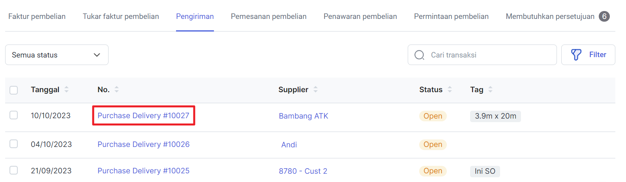Expand status dropdown chevron arrow
This screenshot has width=626, height=182.
coord(97,55)
